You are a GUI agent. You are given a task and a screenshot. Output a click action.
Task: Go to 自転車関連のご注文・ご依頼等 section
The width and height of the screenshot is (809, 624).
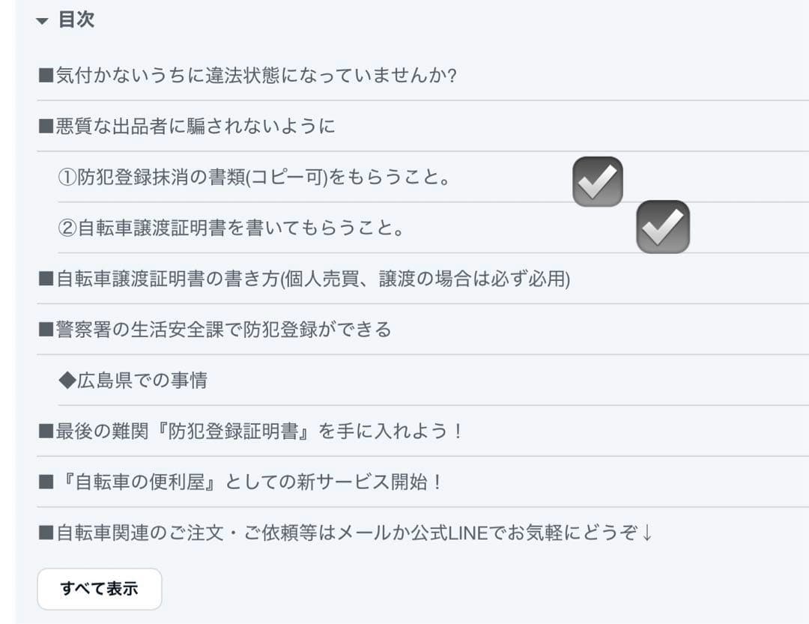click(345, 533)
